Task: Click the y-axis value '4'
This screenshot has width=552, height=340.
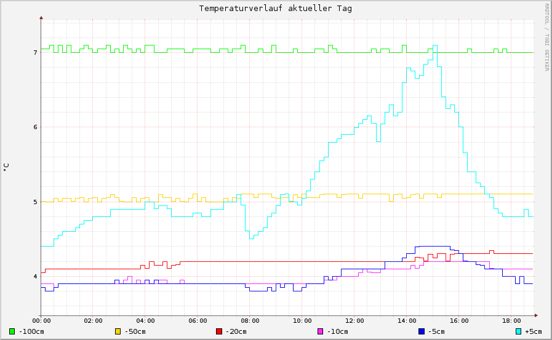Action: tap(35, 276)
